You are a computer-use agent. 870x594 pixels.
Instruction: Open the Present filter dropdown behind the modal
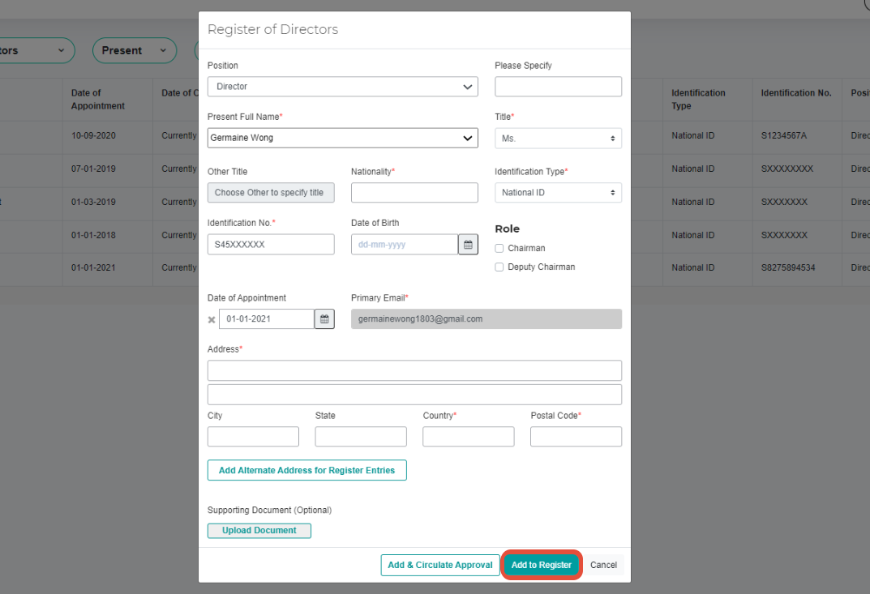(x=134, y=50)
